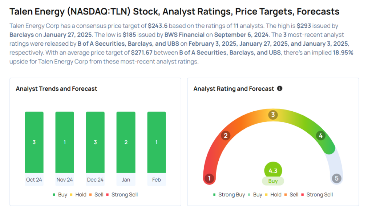Click the info icon beside Analyst Rating and Forecast
372x207 pixels.
280,88
